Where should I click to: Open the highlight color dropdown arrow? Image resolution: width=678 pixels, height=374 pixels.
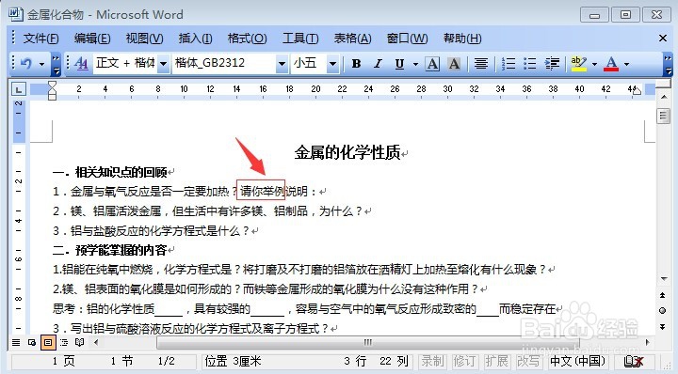tap(594, 64)
